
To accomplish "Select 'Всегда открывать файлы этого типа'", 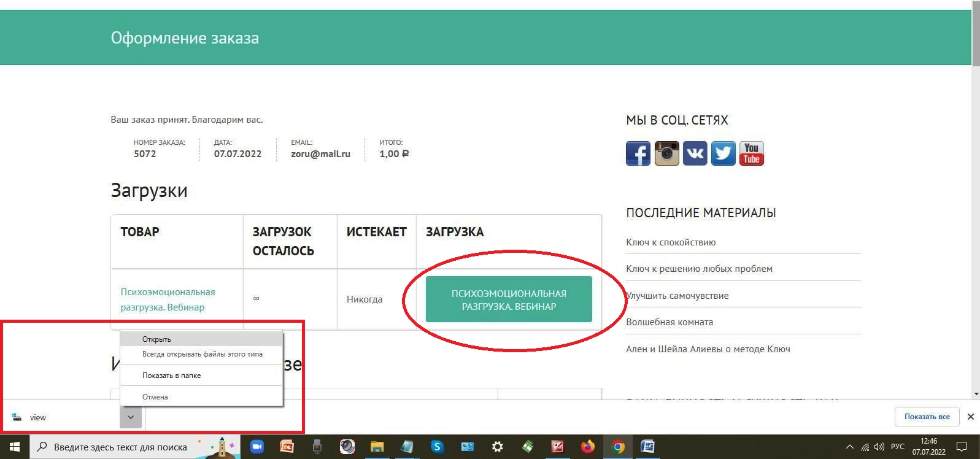I will (x=201, y=354).
